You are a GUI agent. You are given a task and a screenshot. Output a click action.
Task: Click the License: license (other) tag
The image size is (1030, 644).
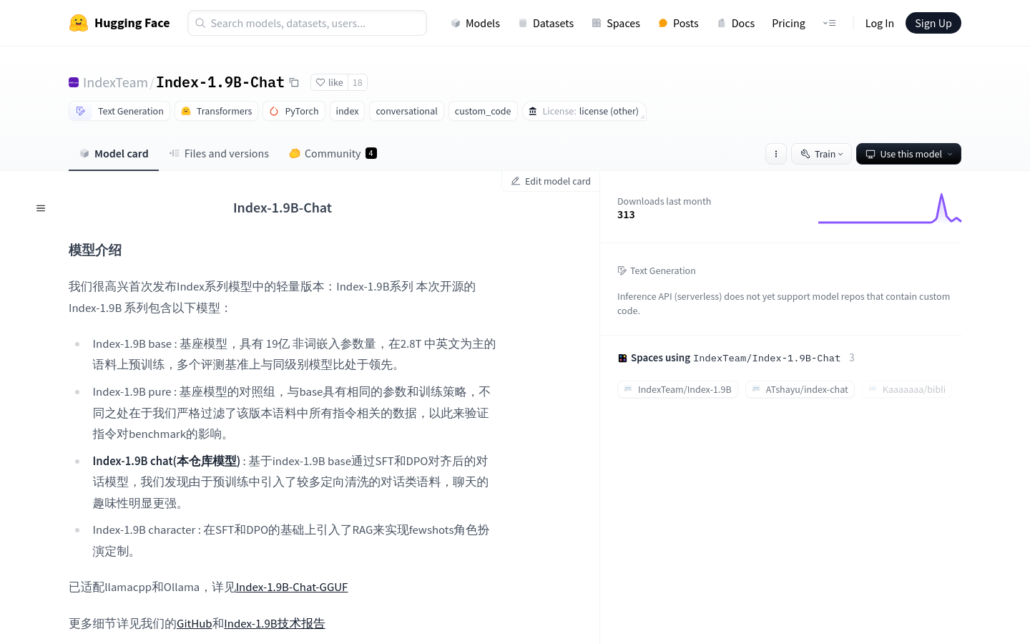(584, 111)
